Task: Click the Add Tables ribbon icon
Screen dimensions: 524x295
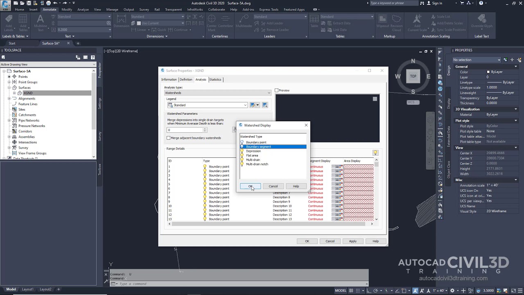Action: [23, 23]
